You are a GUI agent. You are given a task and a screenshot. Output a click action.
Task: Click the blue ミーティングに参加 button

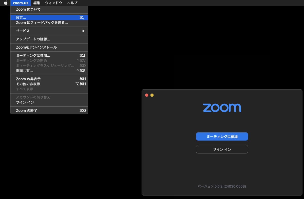[222, 137]
